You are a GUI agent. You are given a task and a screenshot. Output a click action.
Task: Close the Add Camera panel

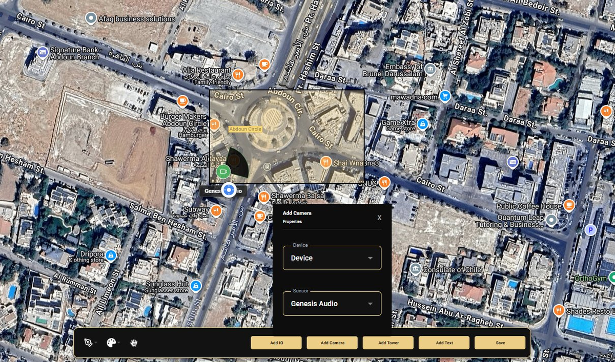[379, 217]
